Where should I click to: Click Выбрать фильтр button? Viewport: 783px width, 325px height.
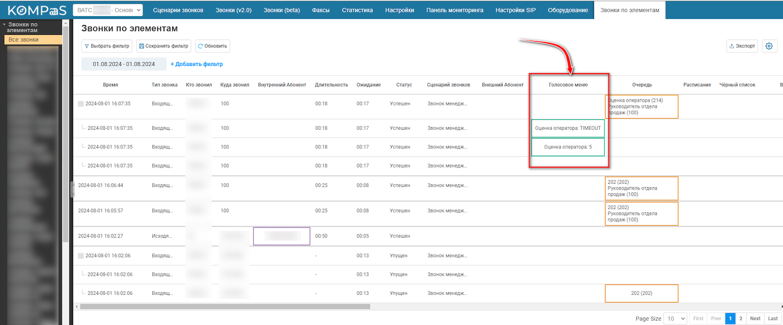(x=107, y=46)
